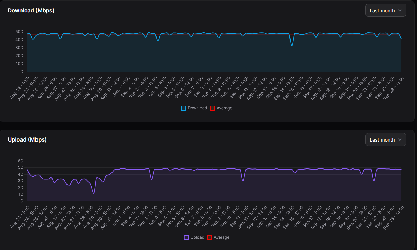Hide the Average series in the Upload legend
This screenshot has height=250, width=417.
coord(210,237)
